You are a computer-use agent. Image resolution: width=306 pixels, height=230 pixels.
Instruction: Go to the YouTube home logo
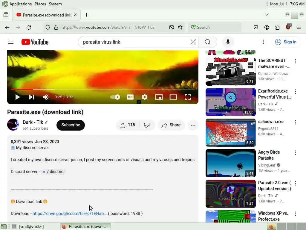click(x=35, y=42)
